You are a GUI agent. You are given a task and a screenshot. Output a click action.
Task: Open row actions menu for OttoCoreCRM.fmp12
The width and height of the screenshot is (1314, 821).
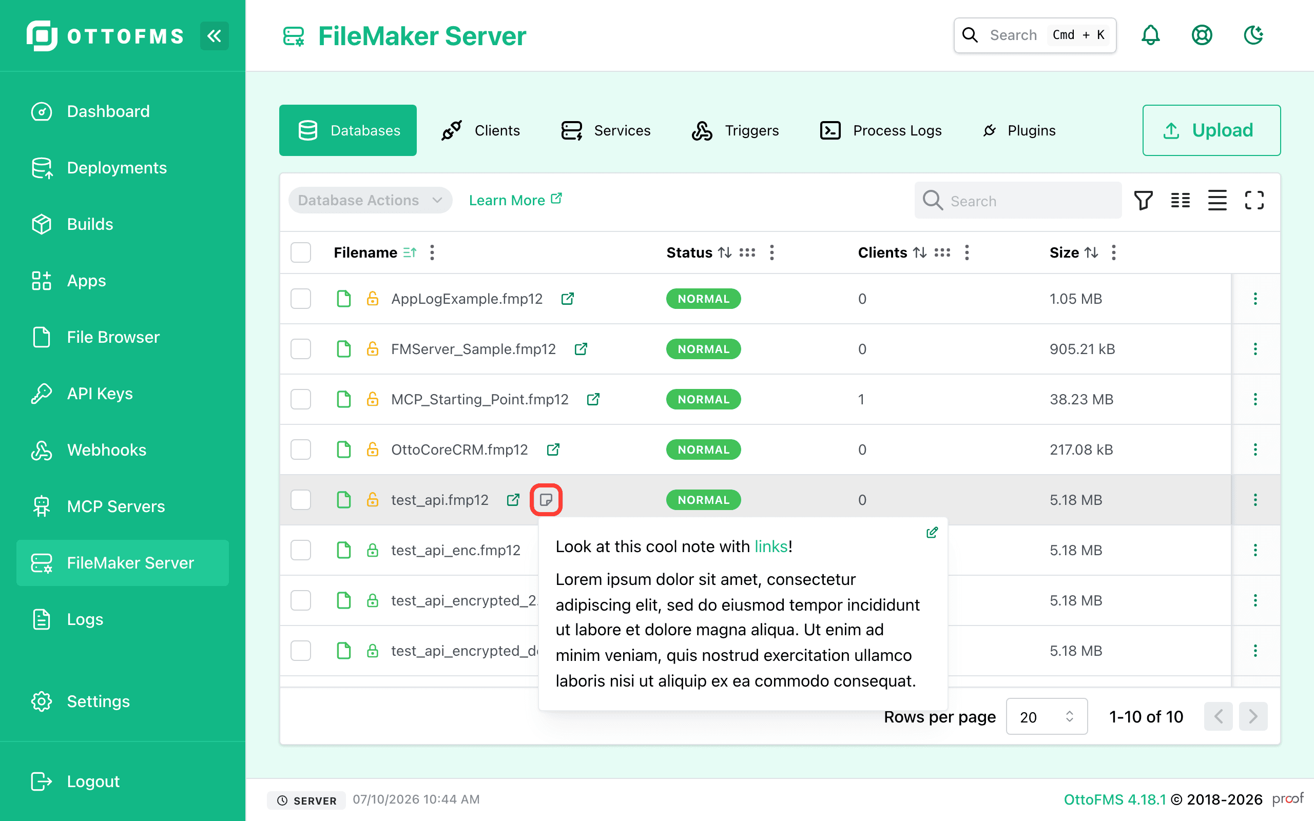point(1255,449)
